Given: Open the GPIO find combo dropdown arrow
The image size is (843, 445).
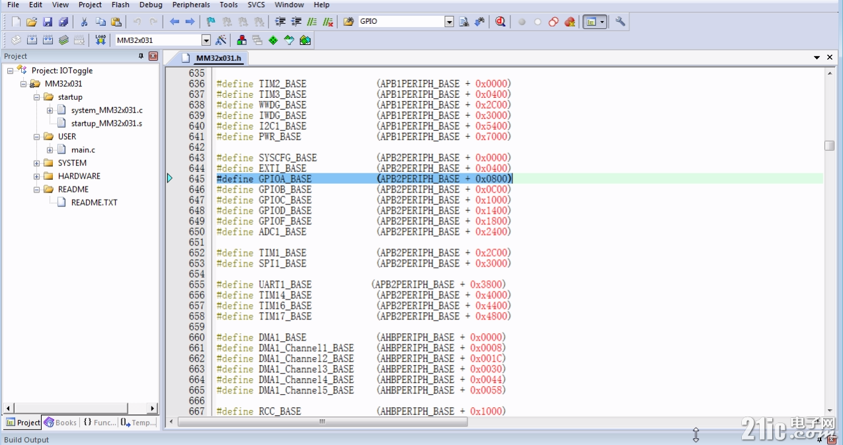Looking at the screenshot, I should coord(450,22).
